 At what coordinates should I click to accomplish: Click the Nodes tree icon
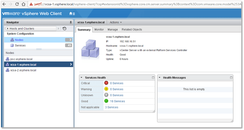12,40
